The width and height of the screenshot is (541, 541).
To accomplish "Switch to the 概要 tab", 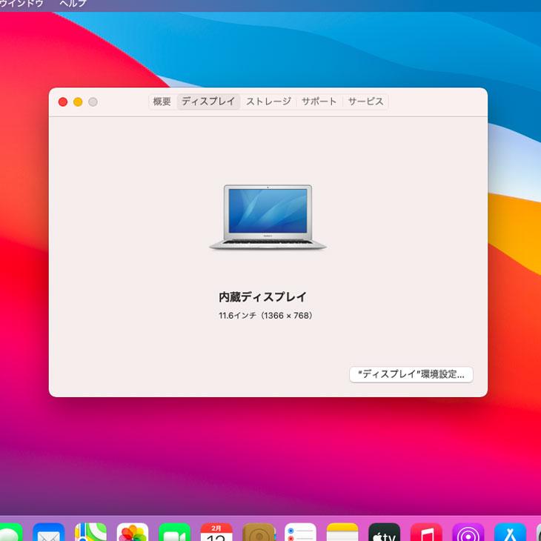I will click(162, 102).
